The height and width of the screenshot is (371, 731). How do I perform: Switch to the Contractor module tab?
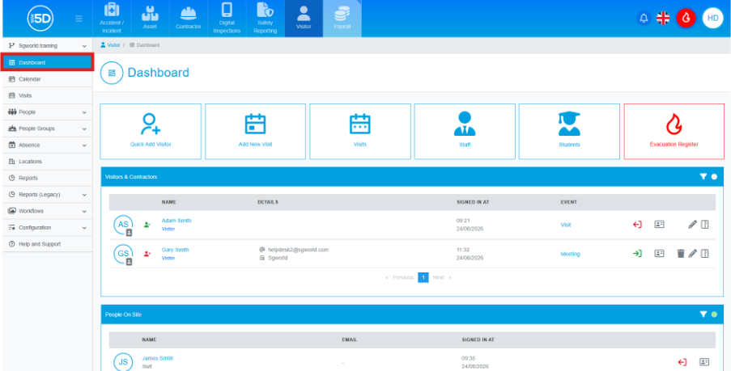[x=189, y=19]
